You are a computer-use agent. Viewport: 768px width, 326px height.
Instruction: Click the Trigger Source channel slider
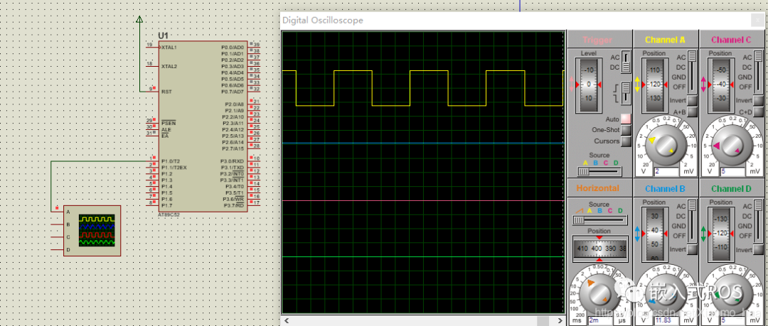pos(599,171)
